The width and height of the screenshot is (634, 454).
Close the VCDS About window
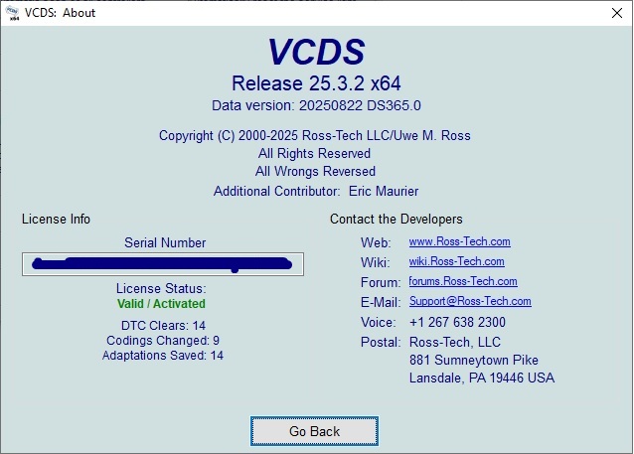pyautogui.click(x=617, y=13)
